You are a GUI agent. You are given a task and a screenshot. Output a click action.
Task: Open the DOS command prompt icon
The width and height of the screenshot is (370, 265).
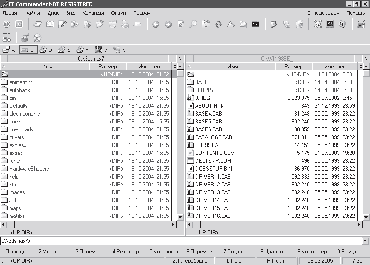[x=255, y=25]
